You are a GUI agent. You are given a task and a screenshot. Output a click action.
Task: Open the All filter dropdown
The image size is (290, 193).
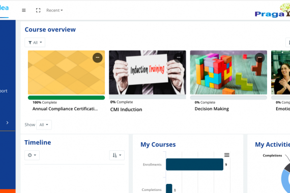(x=35, y=43)
